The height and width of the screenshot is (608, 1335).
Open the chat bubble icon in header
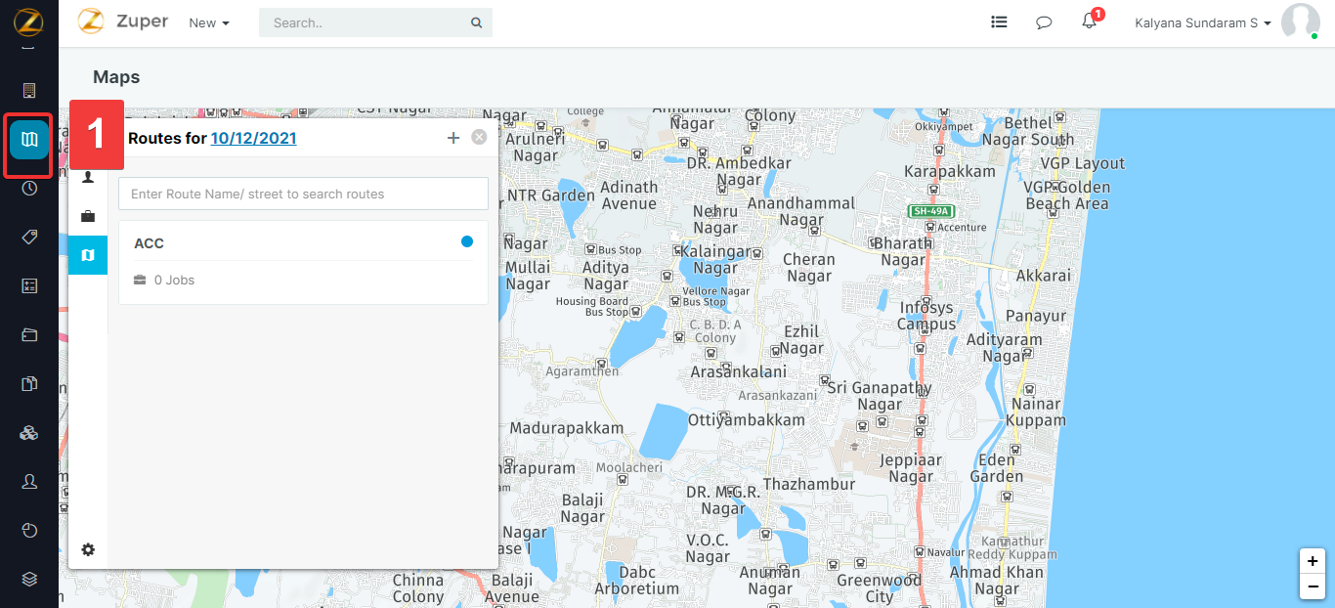point(1044,22)
